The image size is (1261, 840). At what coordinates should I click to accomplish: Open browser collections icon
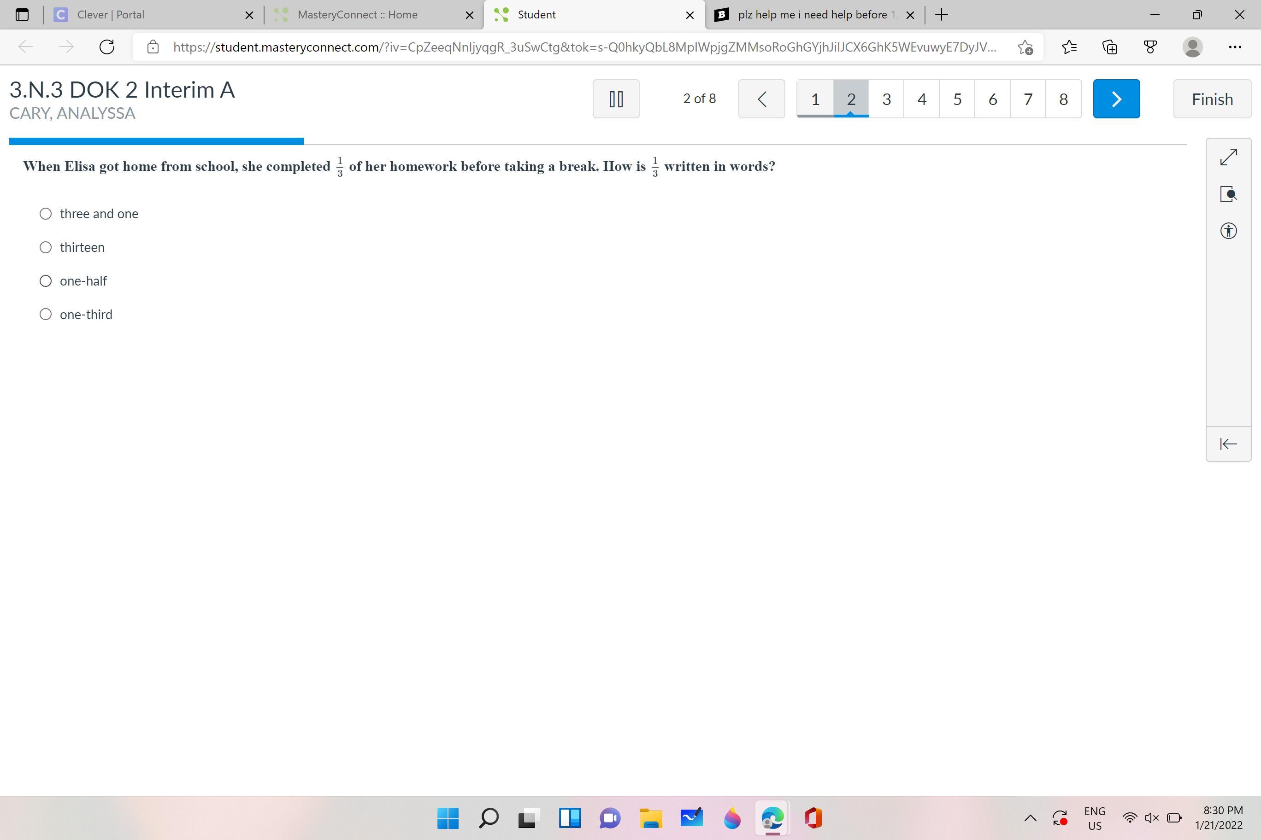(1109, 47)
